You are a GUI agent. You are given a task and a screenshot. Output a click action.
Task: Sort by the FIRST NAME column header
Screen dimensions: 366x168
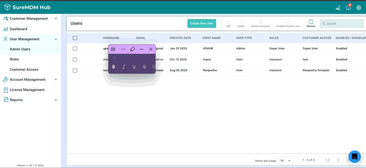click(x=212, y=38)
